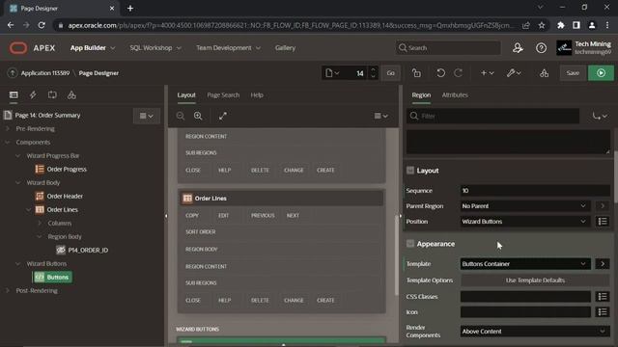Screen dimensions: 618x347
Task: Open Render Components dropdown
Action: pyautogui.click(x=535, y=332)
